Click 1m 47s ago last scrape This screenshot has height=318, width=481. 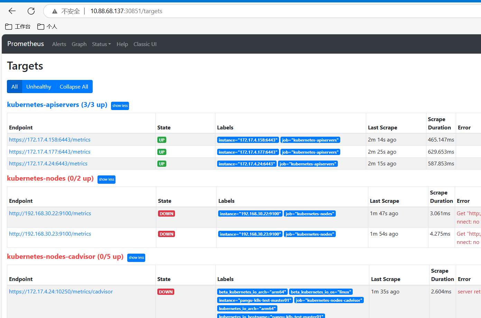click(384, 213)
